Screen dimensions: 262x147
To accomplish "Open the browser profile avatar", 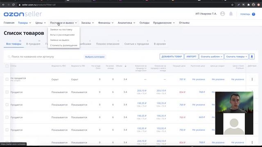I will pos(253,5).
